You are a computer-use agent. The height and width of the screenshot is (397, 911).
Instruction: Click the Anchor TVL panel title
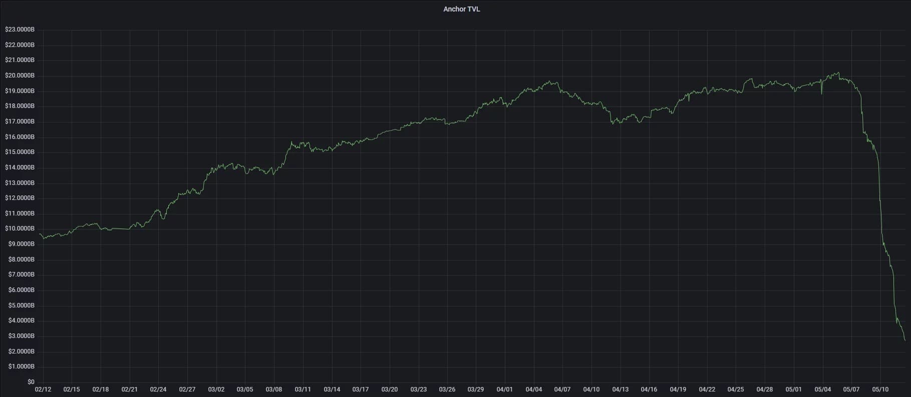pyautogui.click(x=461, y=9)
